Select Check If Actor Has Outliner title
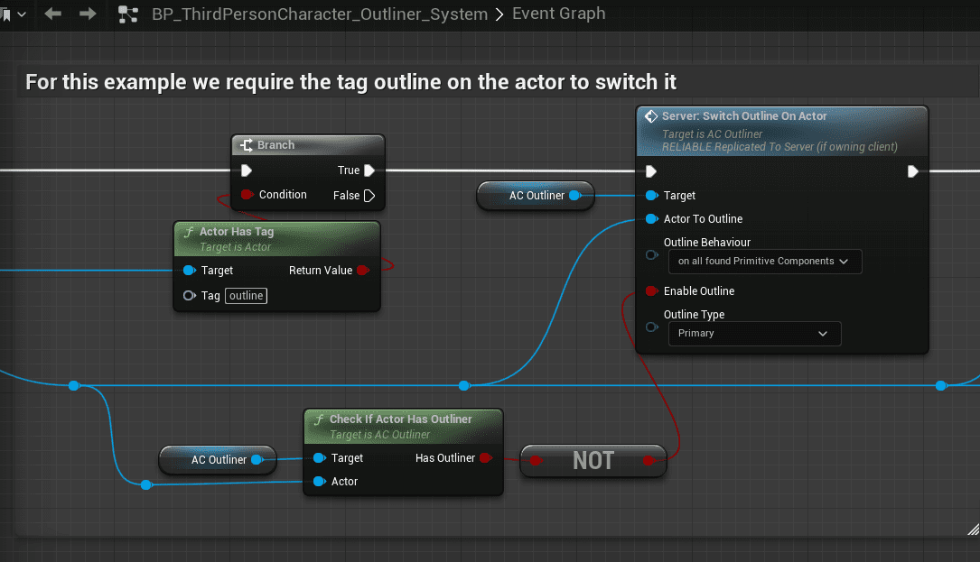The height and width of the screenshot is (562, 980). (x=401, y=419)
